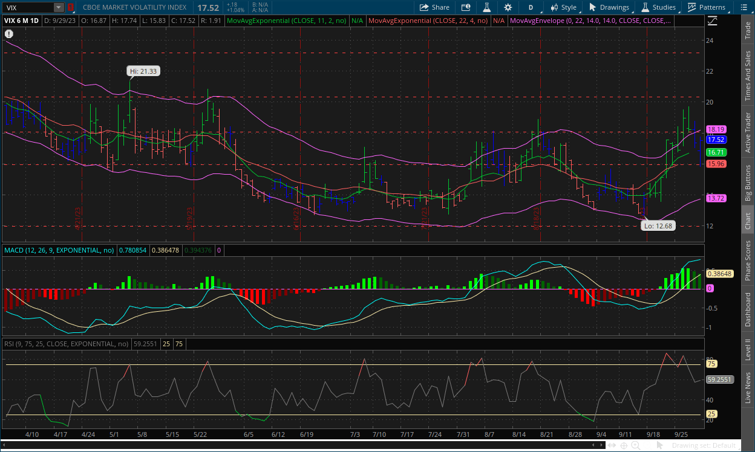Click the right scroll arrow at the chart bottom

click(601, 445)
